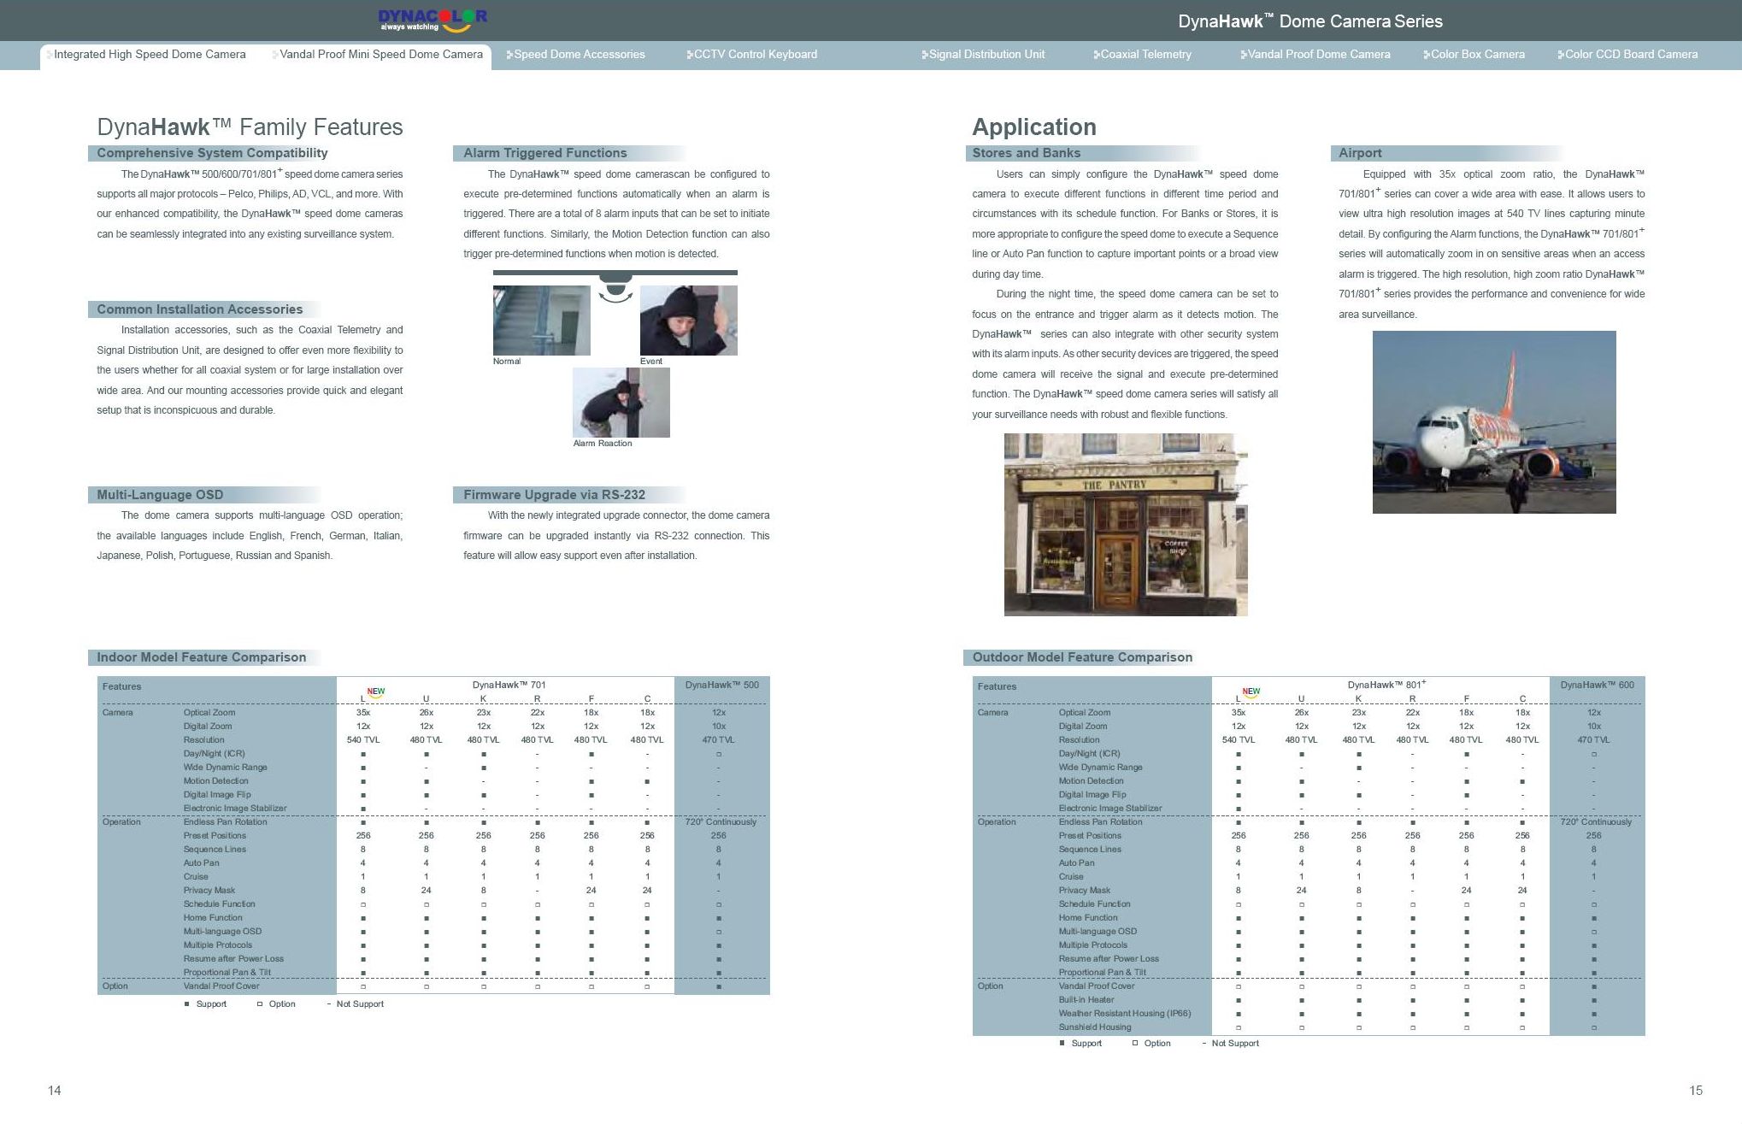Click the Alarm Triggered Functions heading
The height and width of the screenshot is (1124, 1742).
click(545, 153)
